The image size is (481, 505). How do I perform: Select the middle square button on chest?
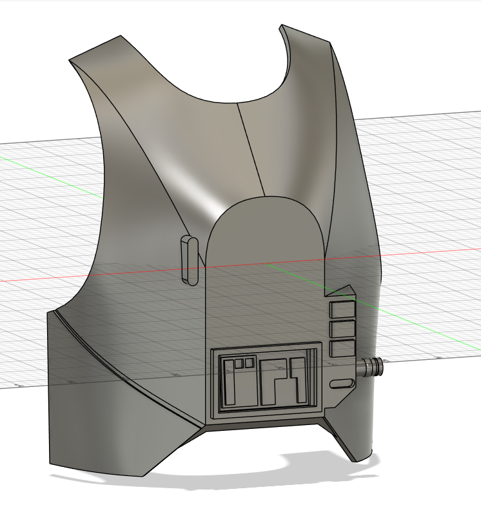point(342,330)
